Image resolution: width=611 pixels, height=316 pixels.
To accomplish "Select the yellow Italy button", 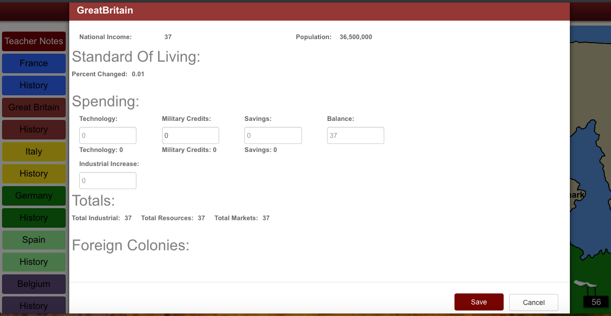I will (x=34, y=151).
